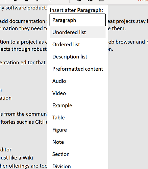Toggle the Bold toolbar icon

tap(16, 0)
